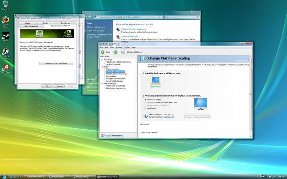287x179 pixels.
Task: Collapse the Video & Television tree node
Action: (x=102, y=84)
